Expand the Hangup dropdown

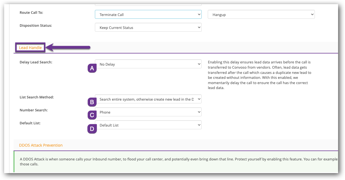click(x=261, y=15)
